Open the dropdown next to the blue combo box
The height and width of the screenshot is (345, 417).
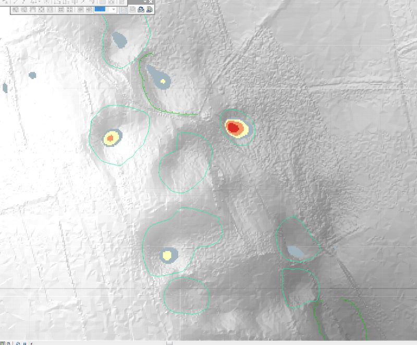click(x=113, y=10)
